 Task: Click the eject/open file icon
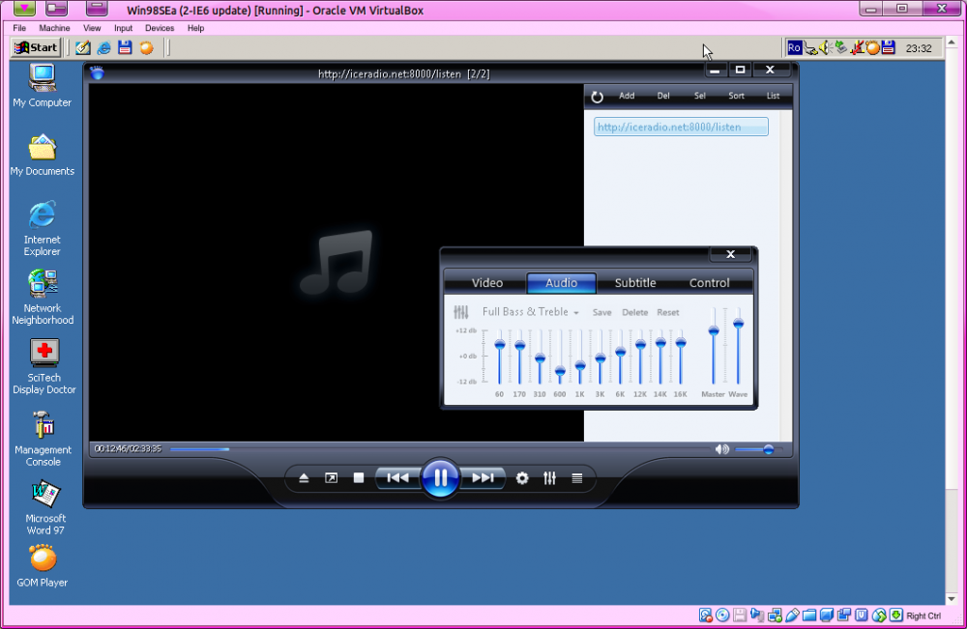[x=304, y=478]
